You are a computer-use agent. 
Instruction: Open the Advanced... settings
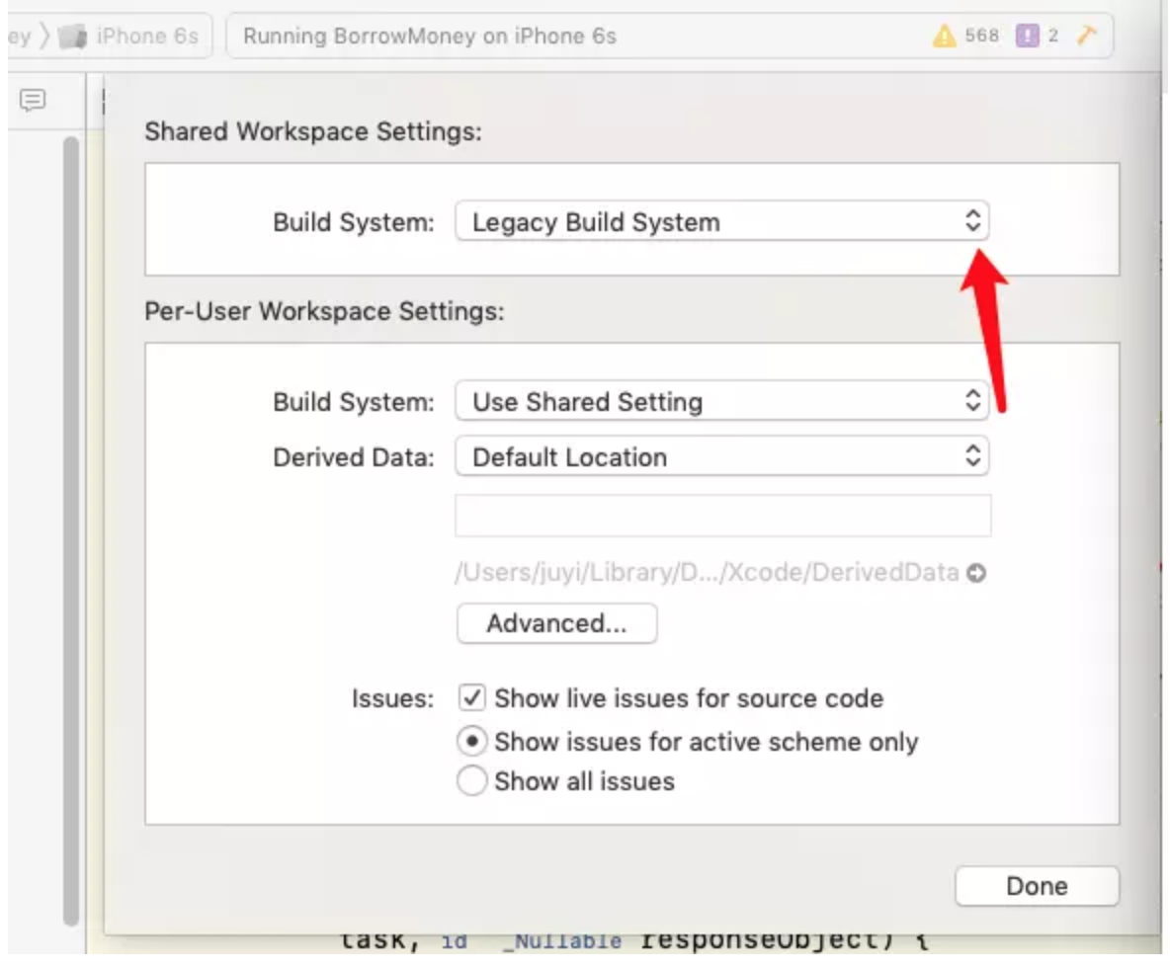pos(555,623)
